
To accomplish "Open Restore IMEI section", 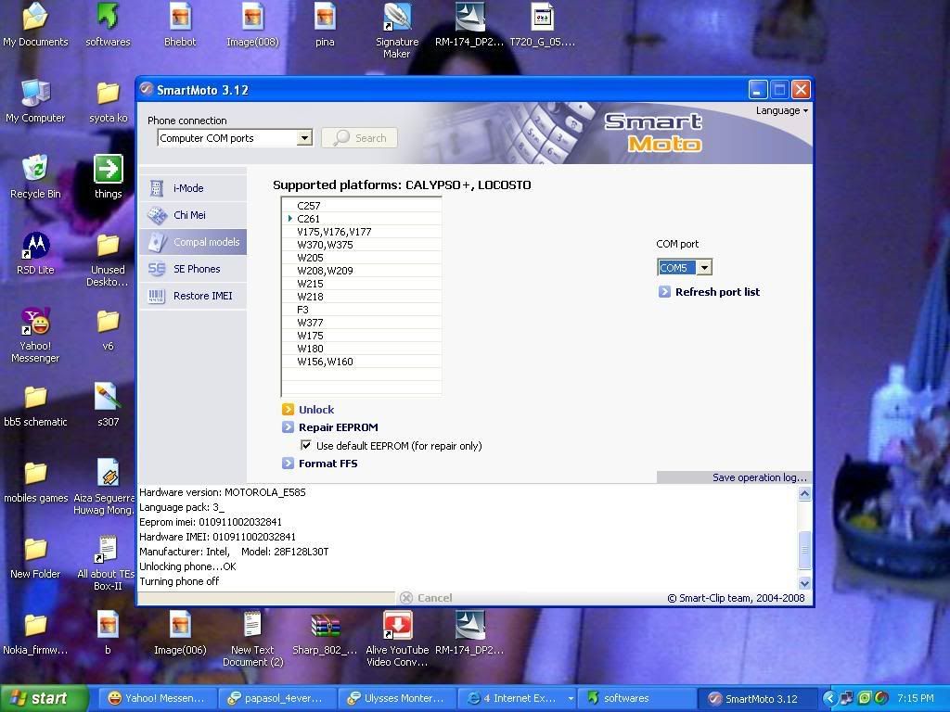I will 193,296.
